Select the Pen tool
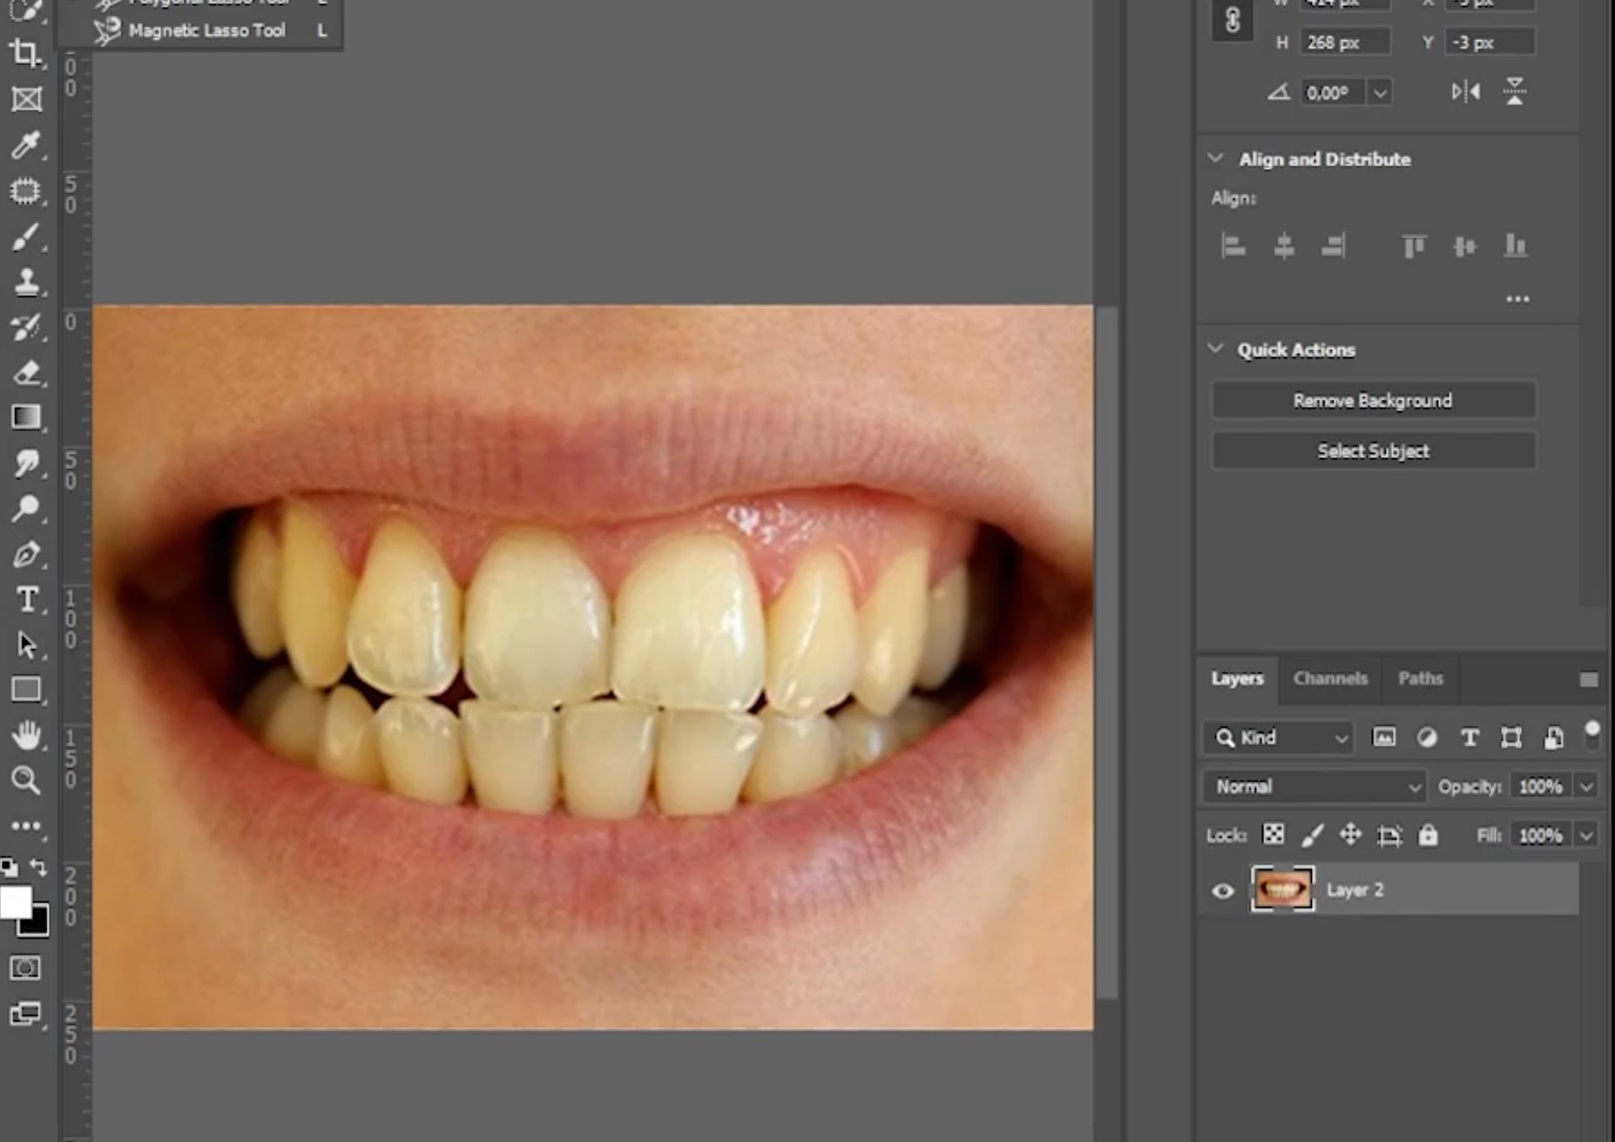This screenshot has width=1615, height=1142. tap(26, 555)
